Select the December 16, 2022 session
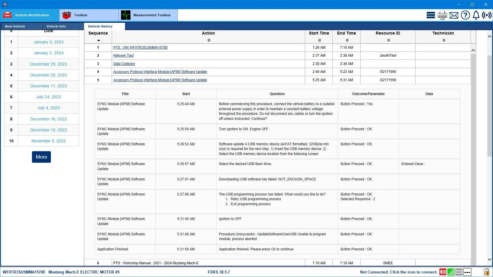This screenshot has width=493, height=277. tap(49, 119)
